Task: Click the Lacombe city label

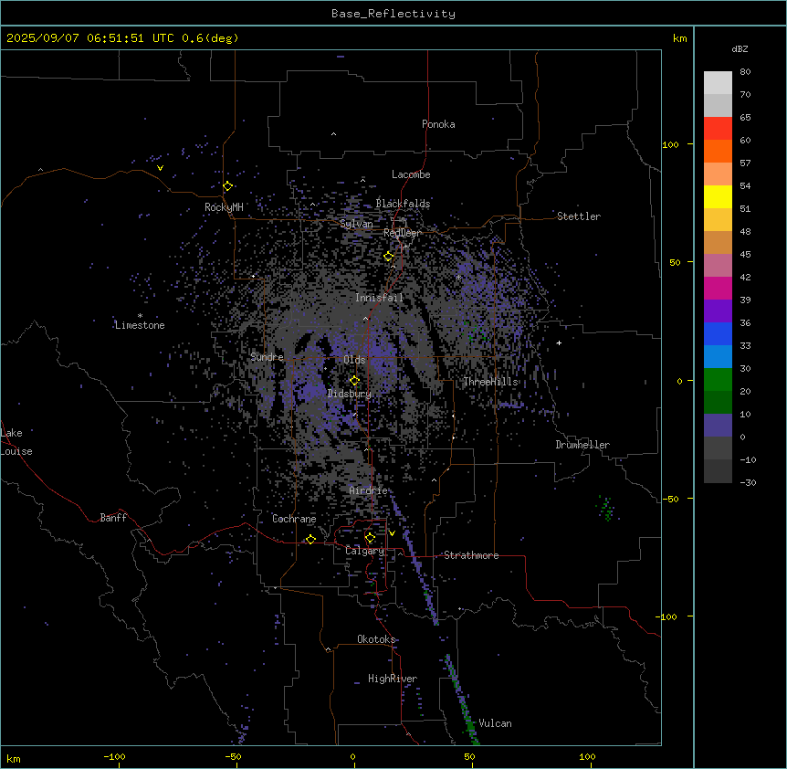Action: [411, 174]
